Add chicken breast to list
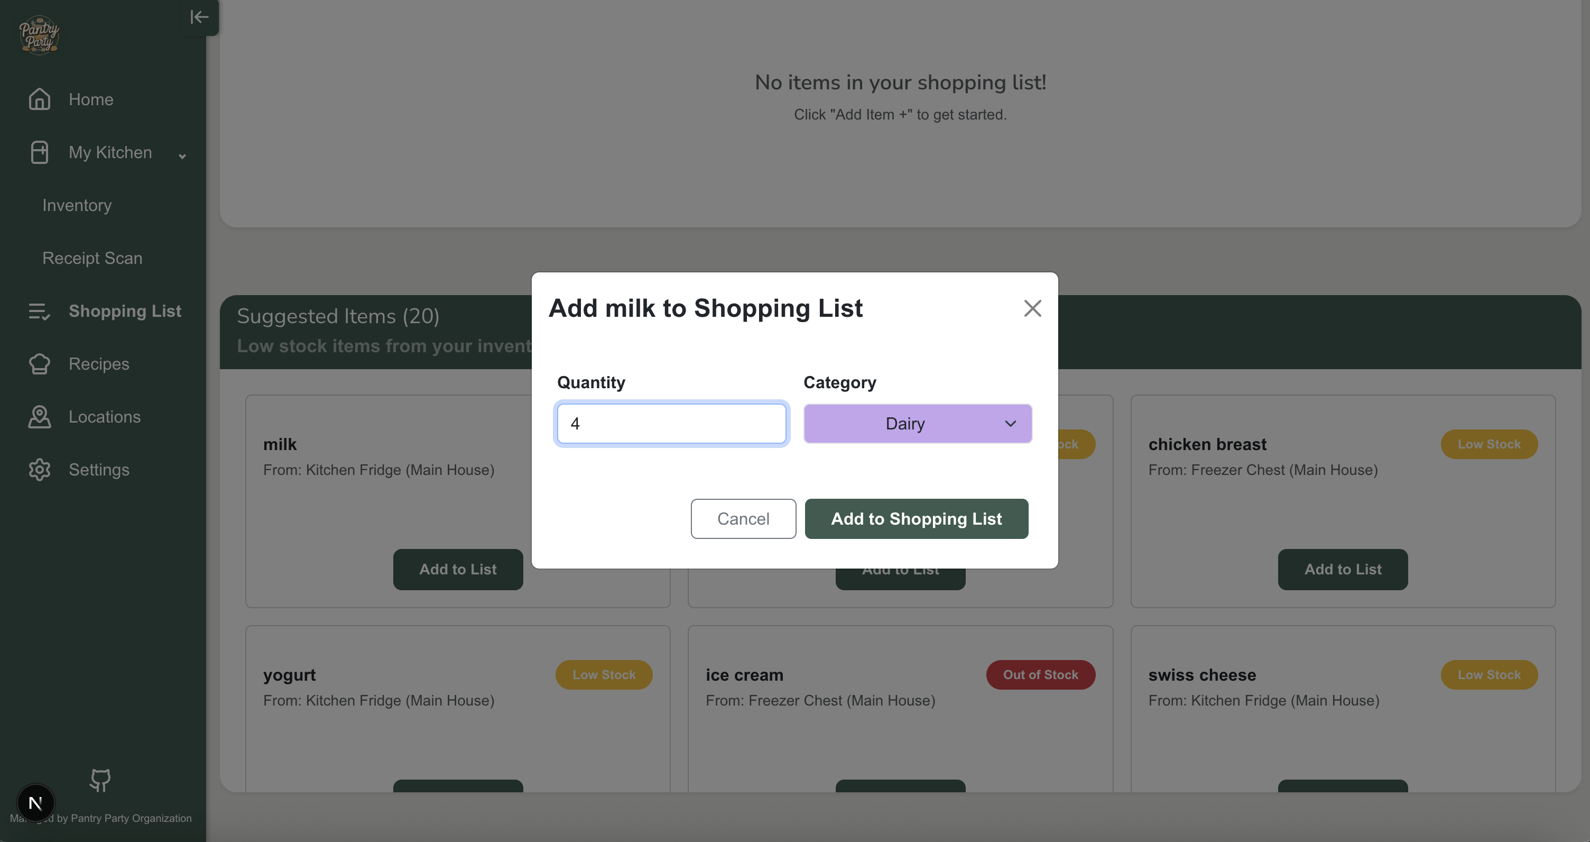The height and width of the screenshot is (842, 1590). tap(1343, 570)
